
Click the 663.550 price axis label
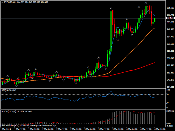(x=171, y=22)
